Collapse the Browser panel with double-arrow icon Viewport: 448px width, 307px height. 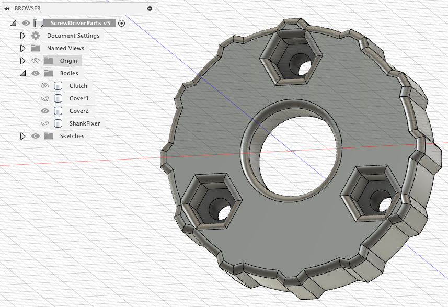coord(7,9)
